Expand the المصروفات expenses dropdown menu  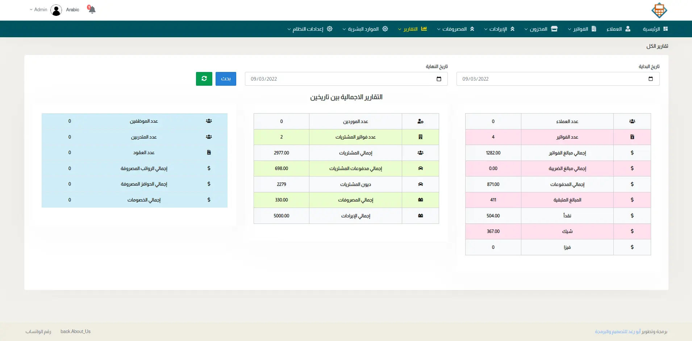coord(455,29)
